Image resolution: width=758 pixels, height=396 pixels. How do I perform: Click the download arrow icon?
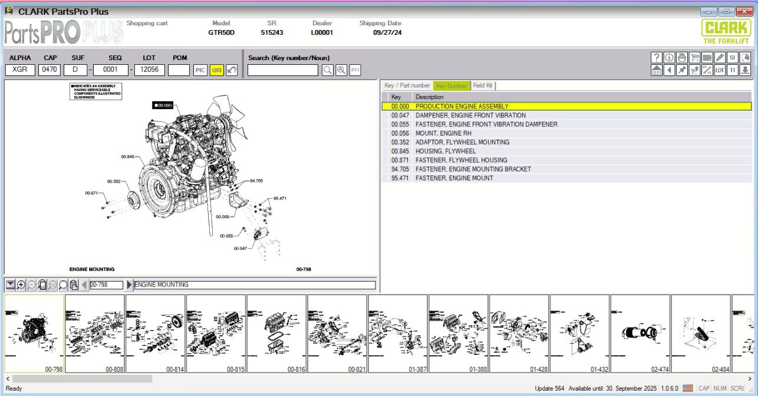click(x=746, y=70)
